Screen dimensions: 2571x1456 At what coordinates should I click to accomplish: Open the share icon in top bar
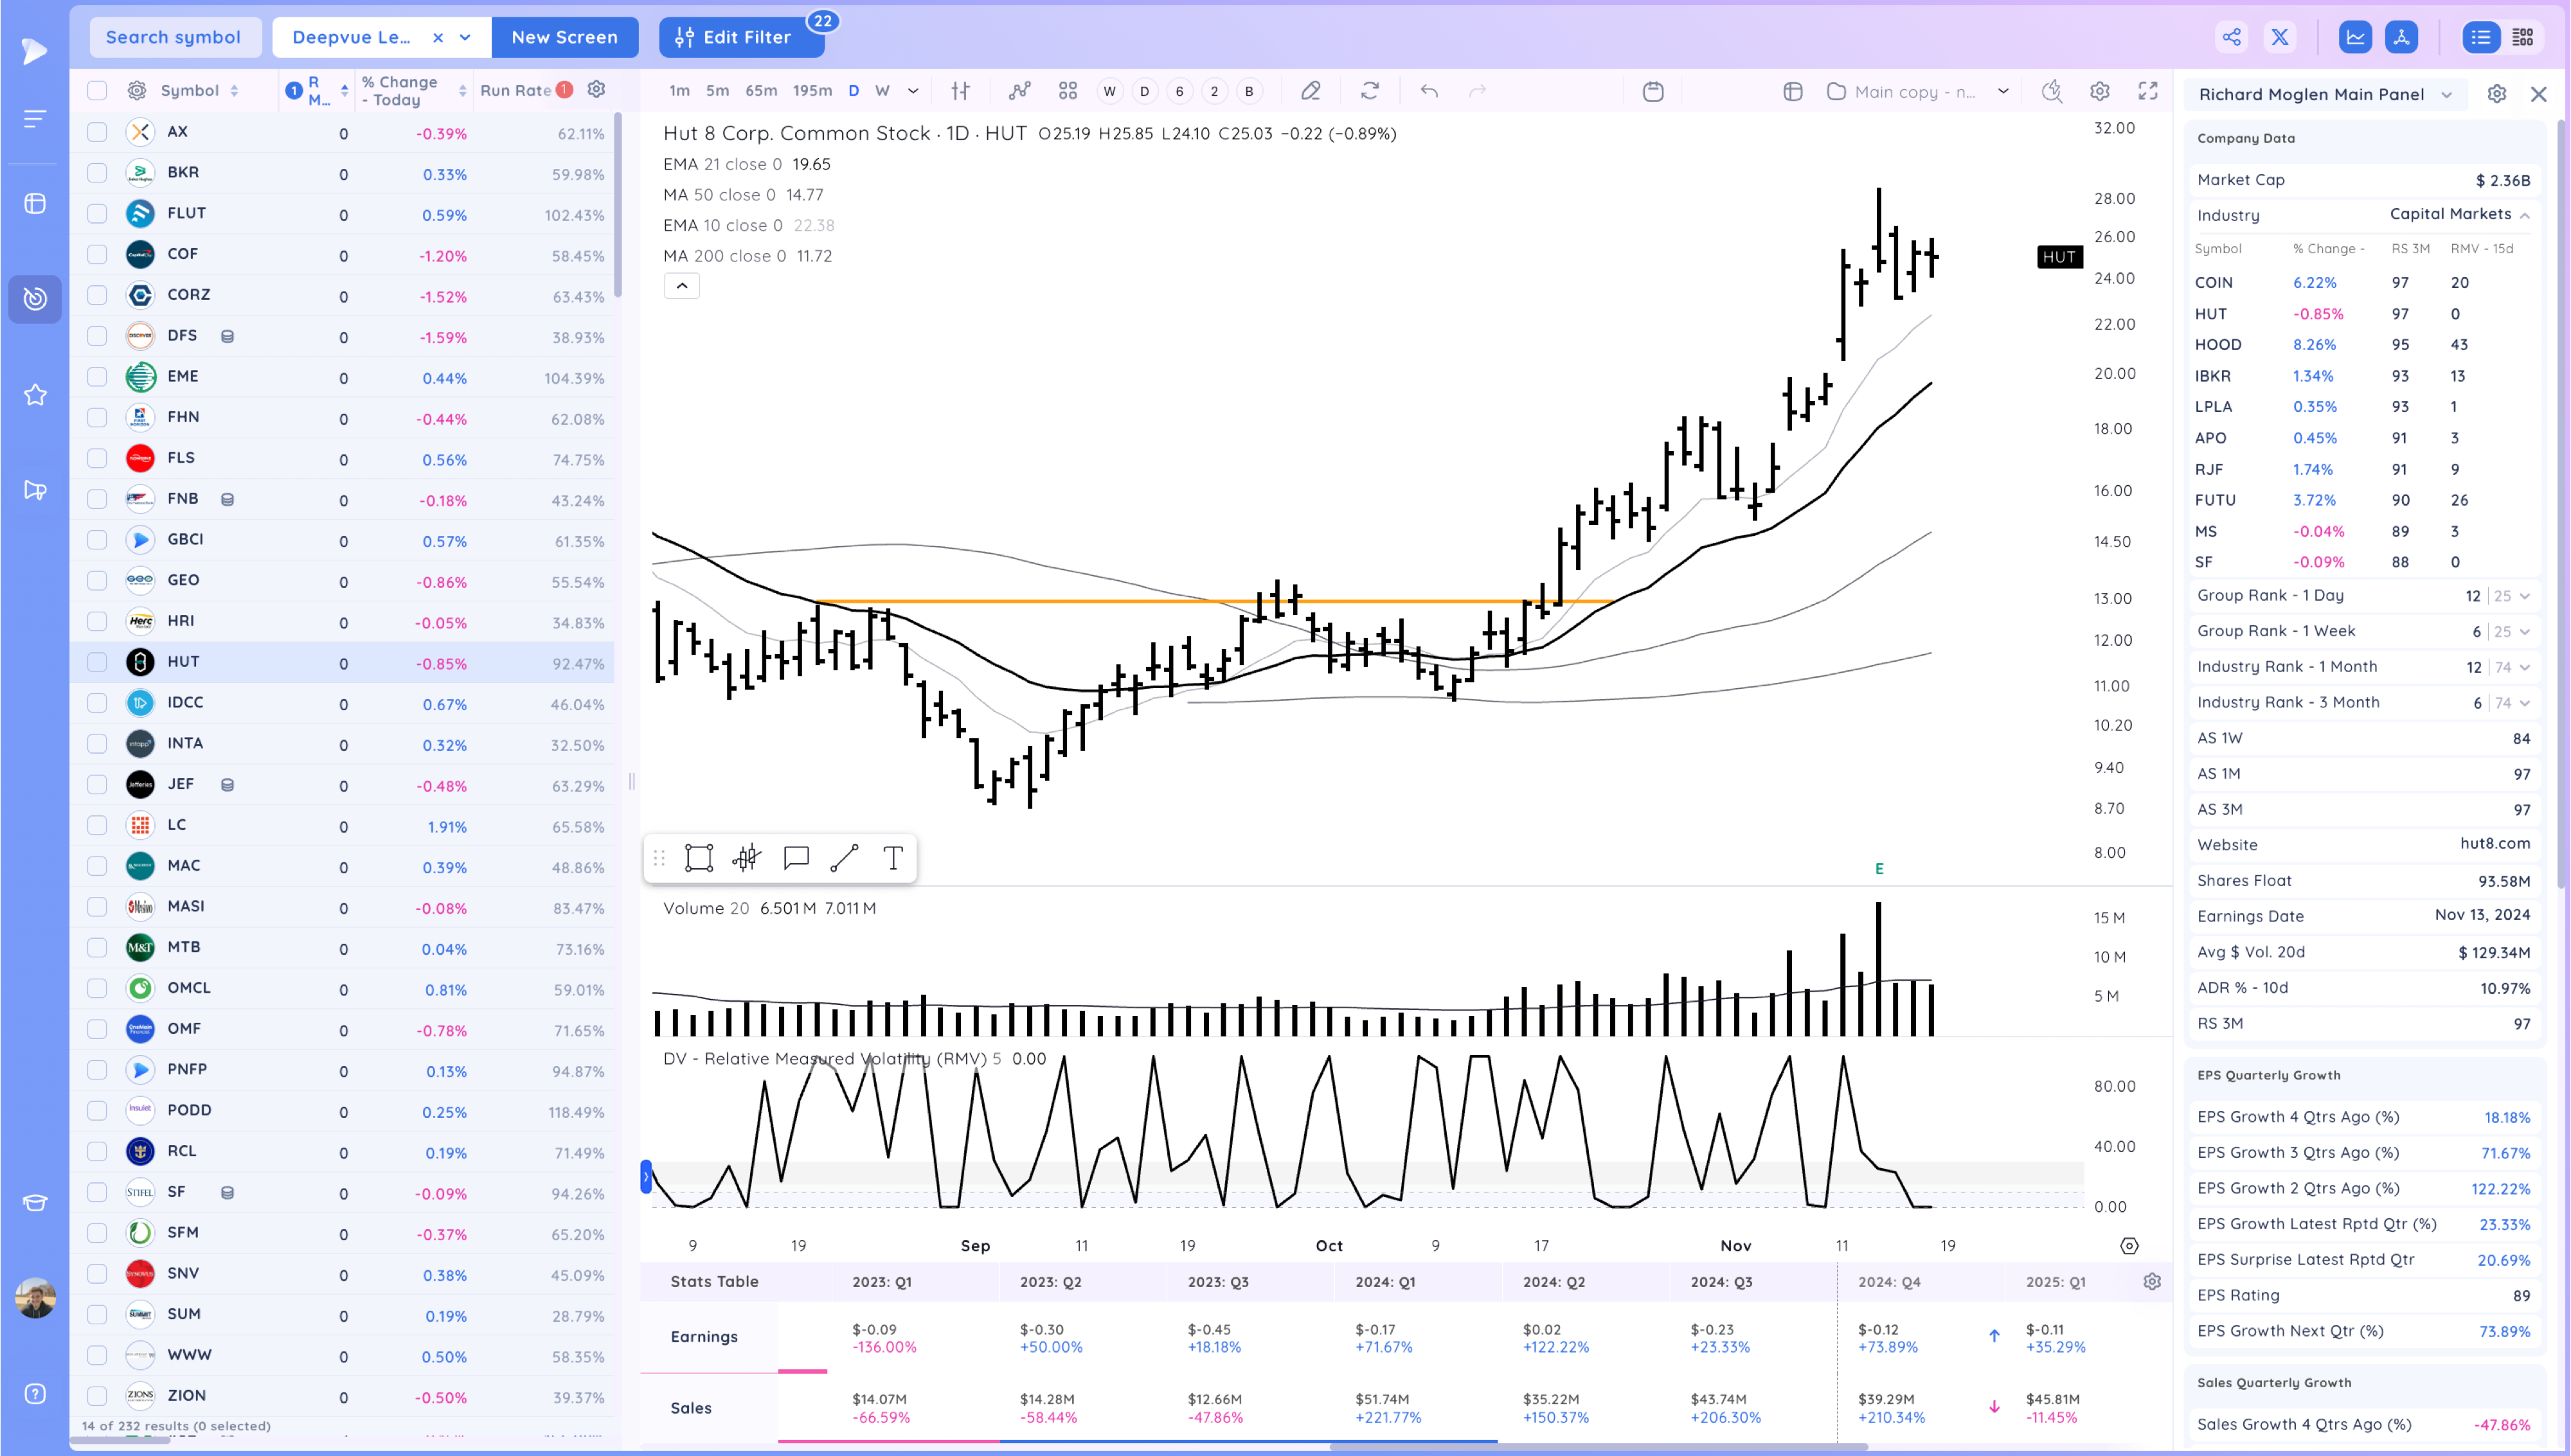[x=2231, y=38]
